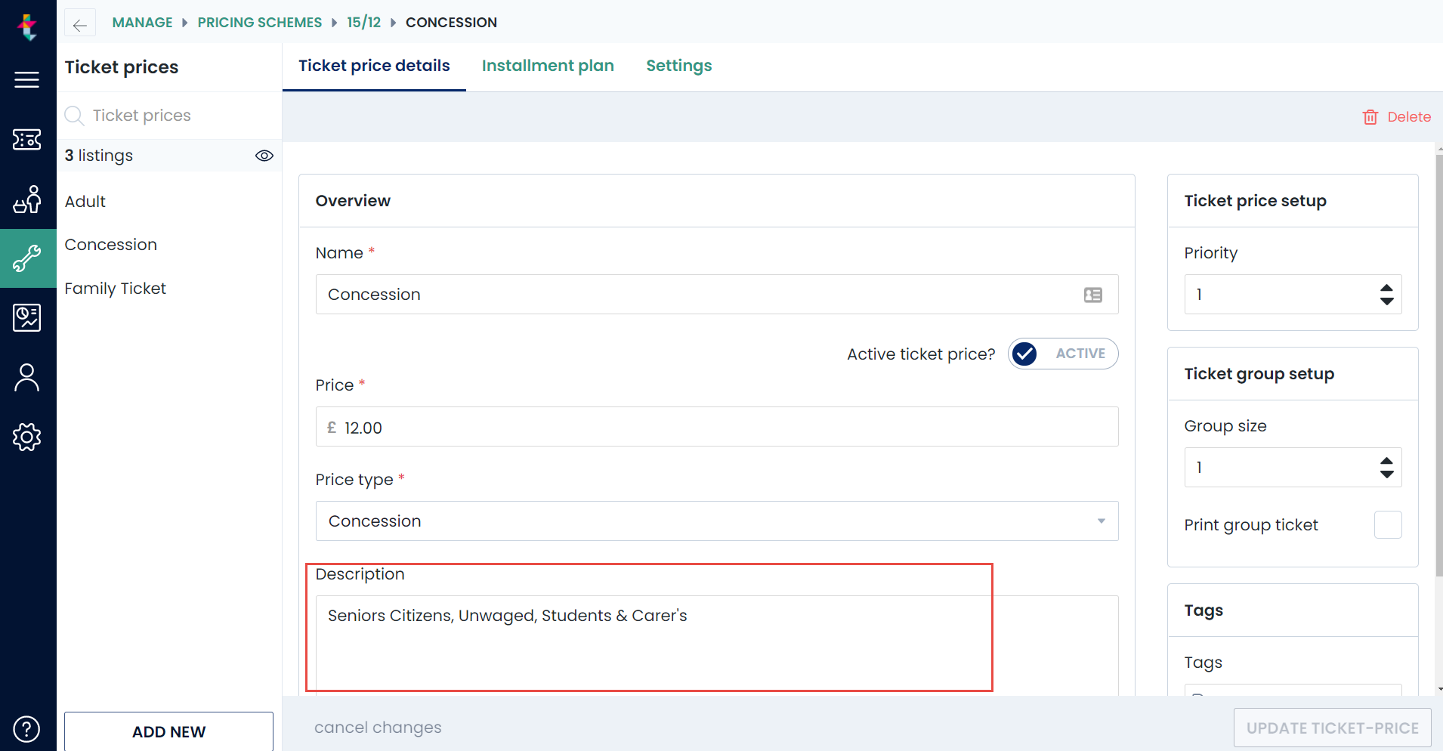Toggle visibility with the listings eye icon
Viewport: 1443px width, 751px height.
point(264,156)
